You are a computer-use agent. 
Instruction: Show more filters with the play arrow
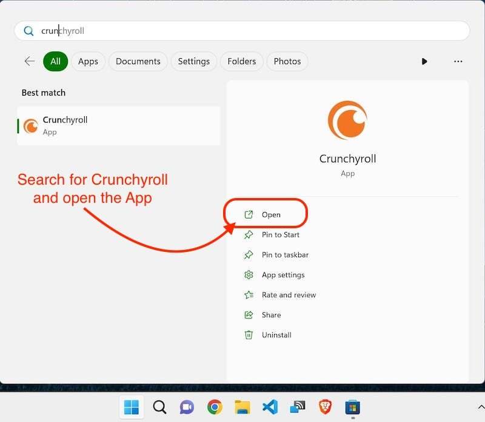coord(424,62)
